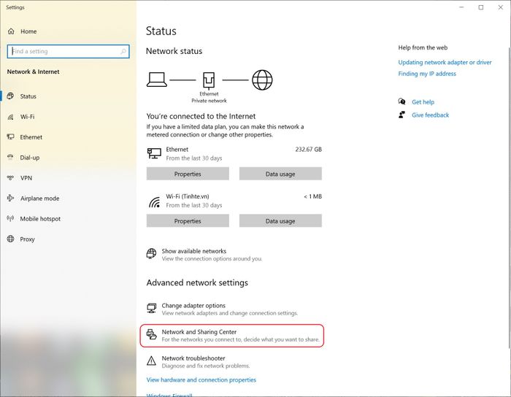Click the Home icon in sidebar
This screenshot has width=511, height=397.
[11, 31]
